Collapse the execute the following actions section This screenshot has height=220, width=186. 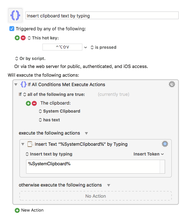pos(86,133)
